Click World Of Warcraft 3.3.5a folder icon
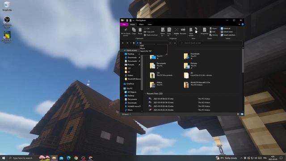This screenshot has height=161, width=286. coord(186,85)
